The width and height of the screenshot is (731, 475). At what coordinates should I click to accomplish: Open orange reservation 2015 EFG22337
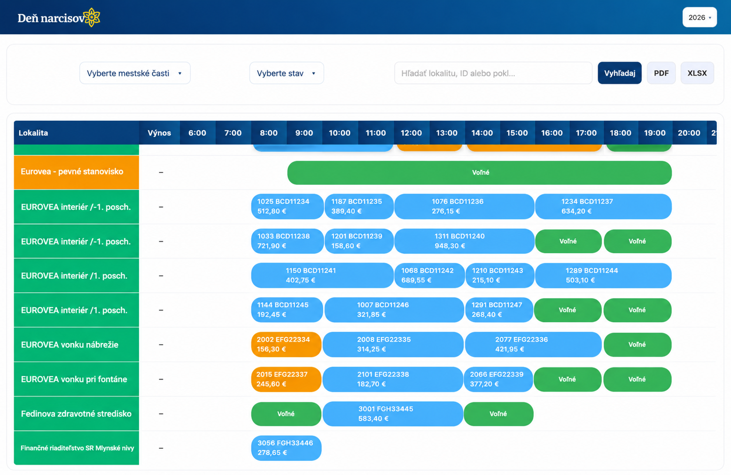tap(286, 379)
